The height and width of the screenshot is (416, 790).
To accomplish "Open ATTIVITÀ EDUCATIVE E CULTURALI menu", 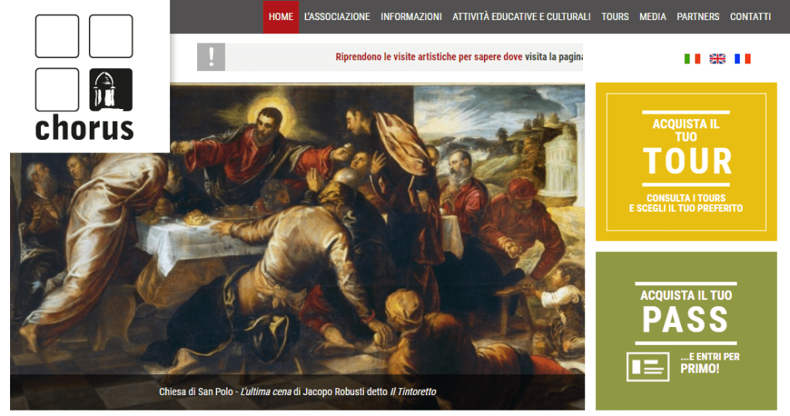I will tap(522, 17).
